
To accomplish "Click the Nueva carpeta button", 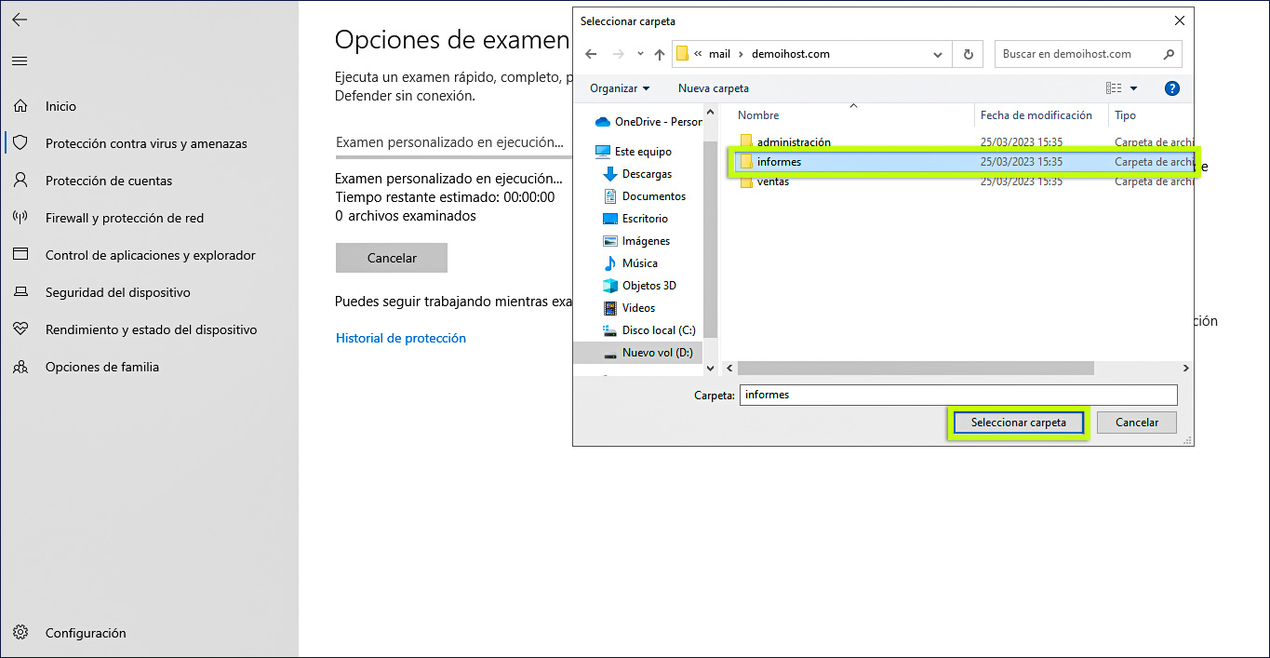I will coord(714,88).
